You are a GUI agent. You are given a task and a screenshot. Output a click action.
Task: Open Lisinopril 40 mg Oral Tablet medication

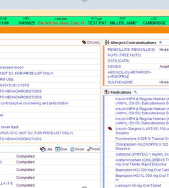[138, 185]
